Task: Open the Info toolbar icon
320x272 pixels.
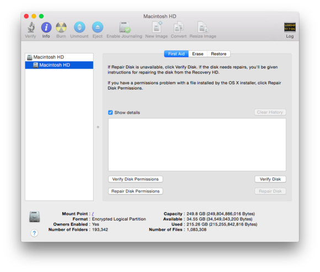Action: (46, 27)
